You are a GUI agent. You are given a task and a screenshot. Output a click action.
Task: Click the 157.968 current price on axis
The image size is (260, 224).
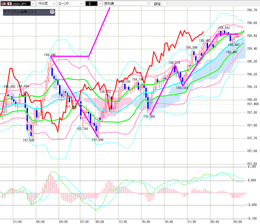(x=253, y=104)
